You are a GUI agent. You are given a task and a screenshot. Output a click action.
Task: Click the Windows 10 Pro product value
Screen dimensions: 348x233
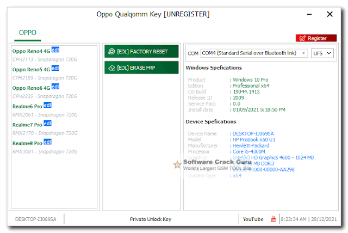250,79
